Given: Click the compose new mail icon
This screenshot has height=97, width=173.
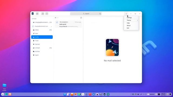Looking at the screenshot, I should click(37, 14).
